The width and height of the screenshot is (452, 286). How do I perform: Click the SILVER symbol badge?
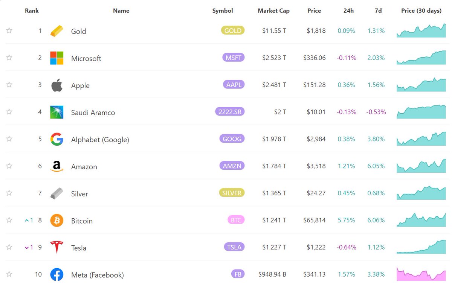(x=232, y=193)
